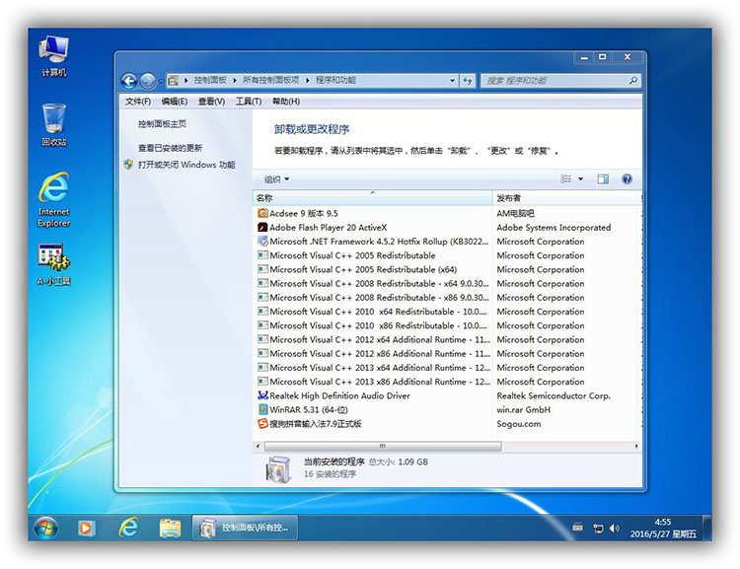Open the 工具(T) menu

(249, 102)
